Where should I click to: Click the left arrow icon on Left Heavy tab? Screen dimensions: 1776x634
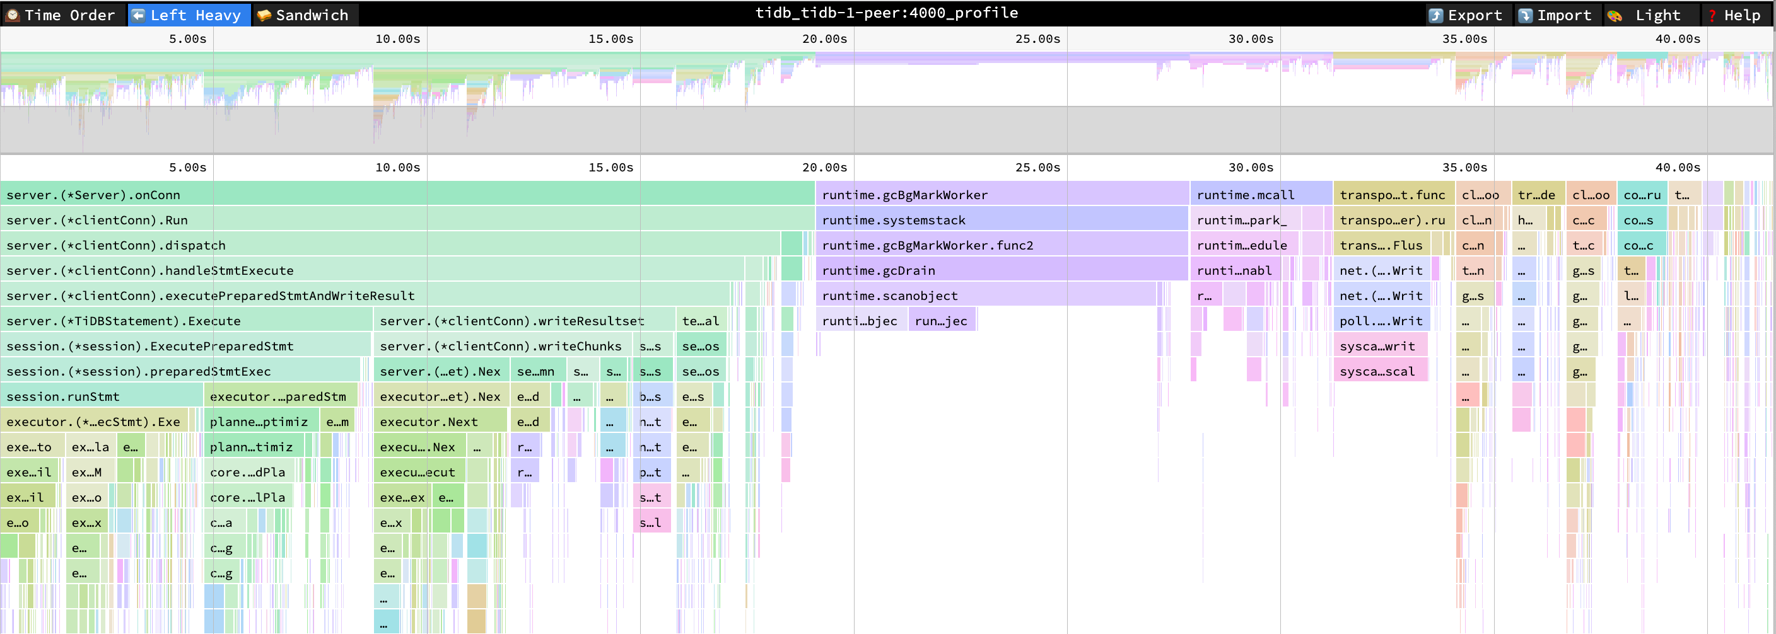point(138,14)
